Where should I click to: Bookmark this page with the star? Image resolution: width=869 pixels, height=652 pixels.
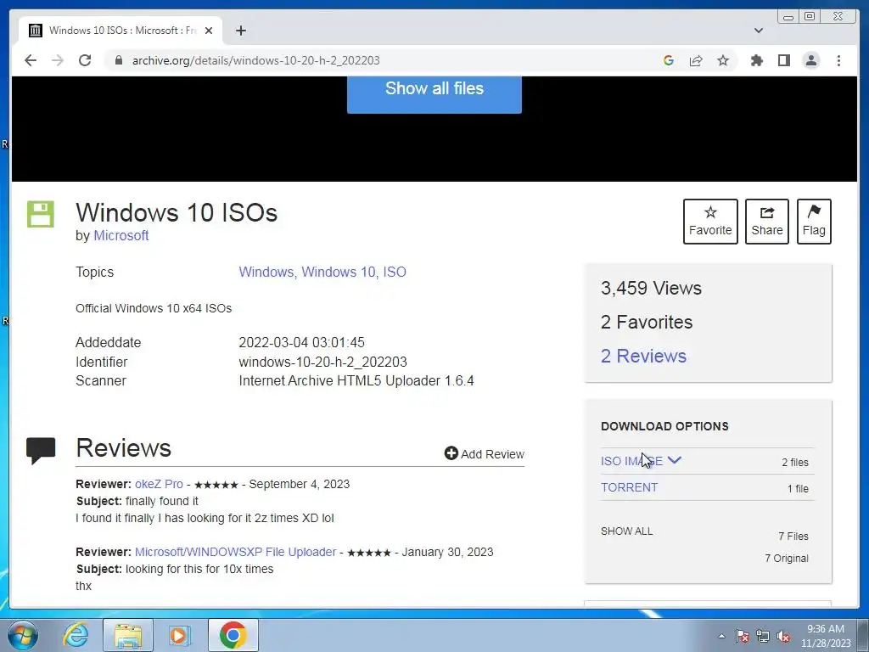723,60
